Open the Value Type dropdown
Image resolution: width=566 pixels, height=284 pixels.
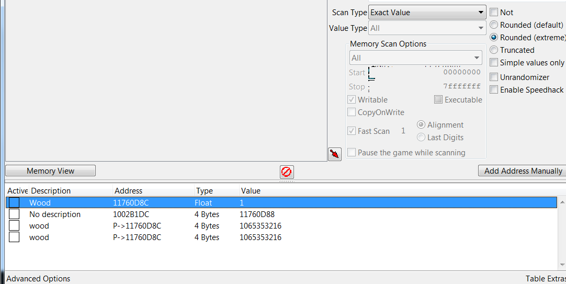click(x=427, y=28)
